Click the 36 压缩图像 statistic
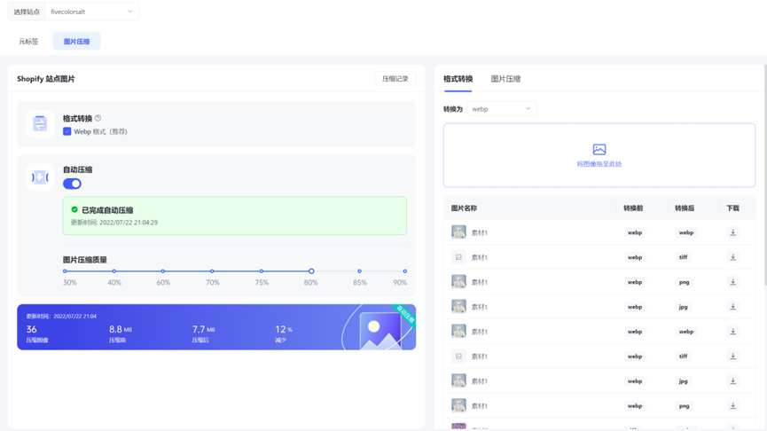Viewport: 767px width, 431px height. (37, 333)
